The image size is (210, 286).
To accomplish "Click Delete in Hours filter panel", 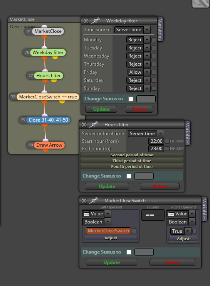I will pyautogui.click(x=160, y=186).
